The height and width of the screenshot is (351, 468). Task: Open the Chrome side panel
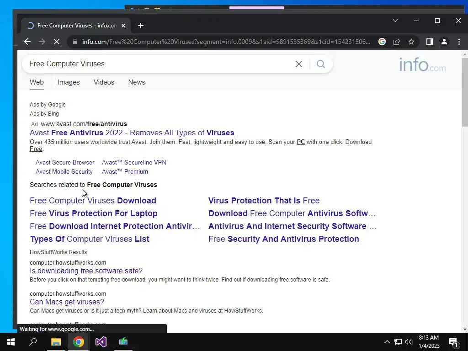[430, 42]
